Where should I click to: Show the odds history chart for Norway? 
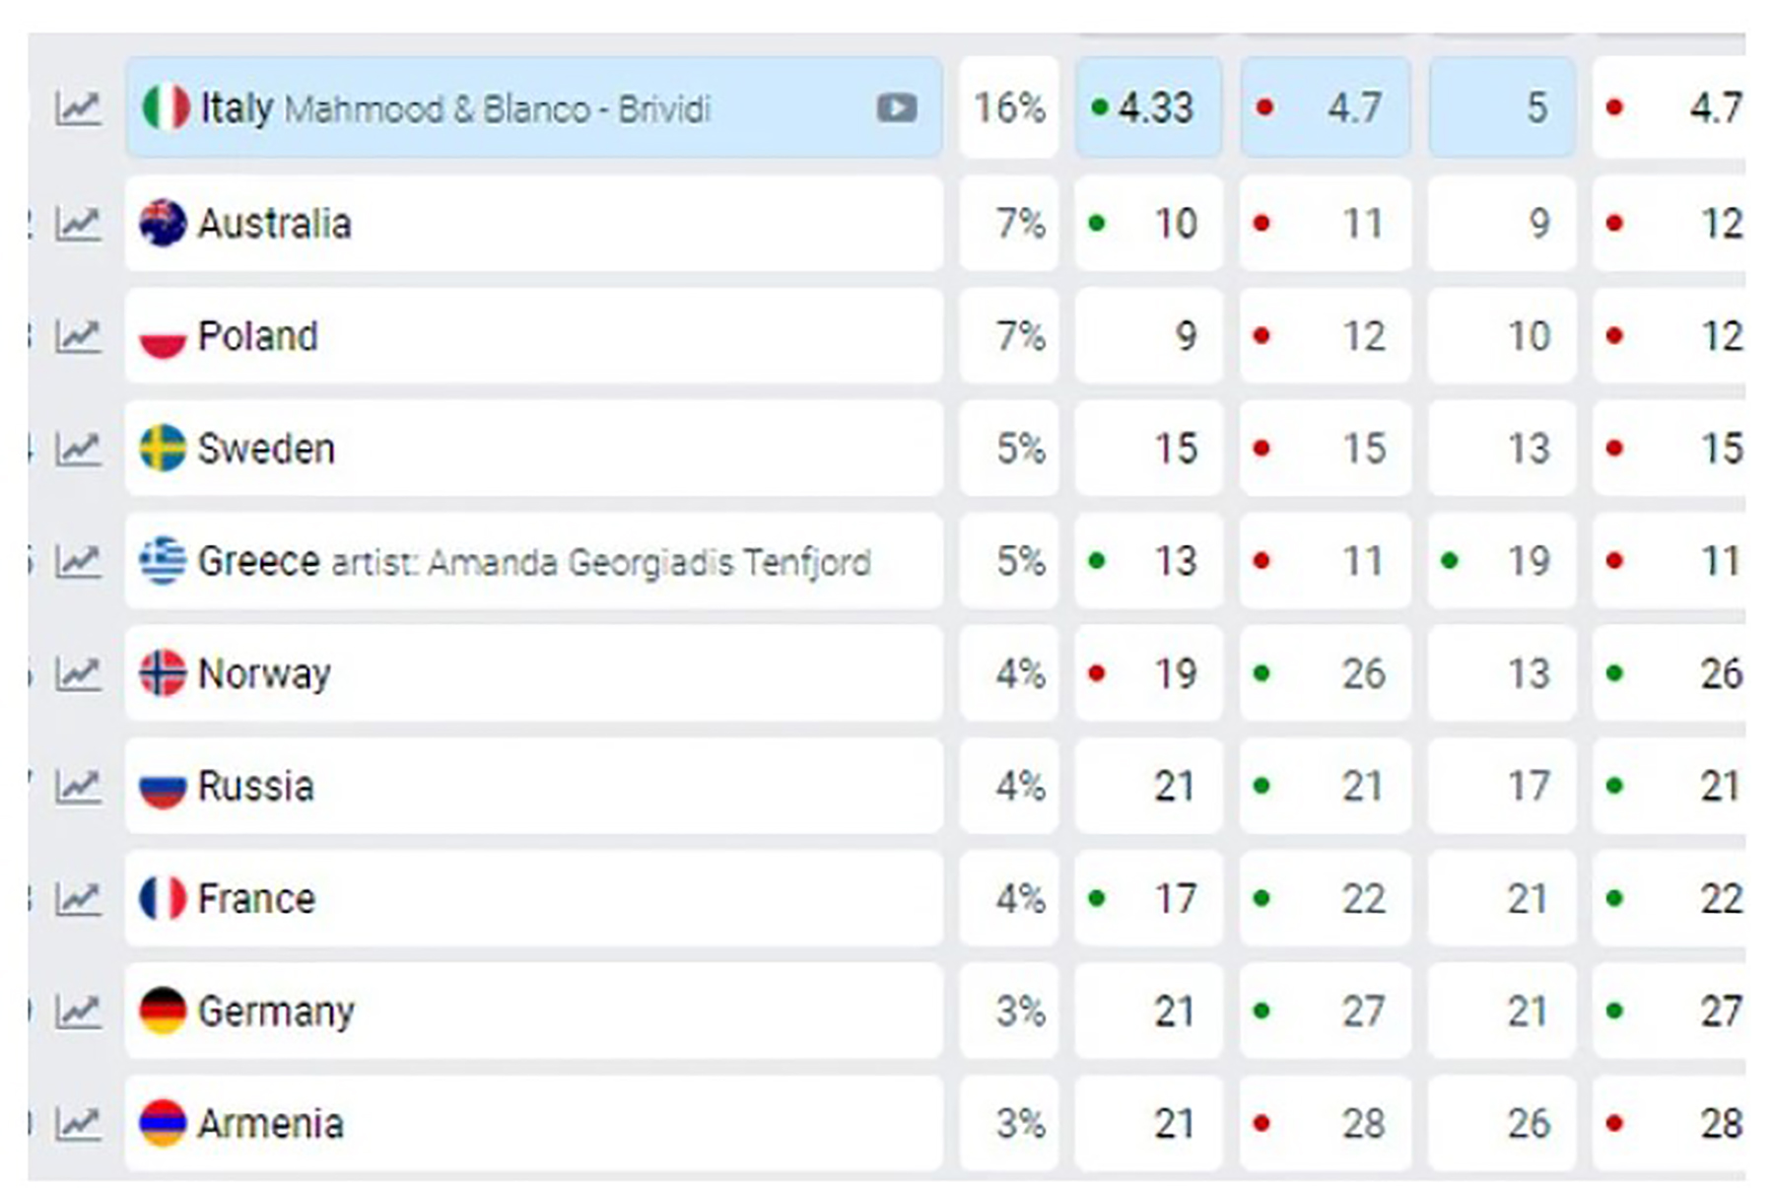[x=78, y=673]
